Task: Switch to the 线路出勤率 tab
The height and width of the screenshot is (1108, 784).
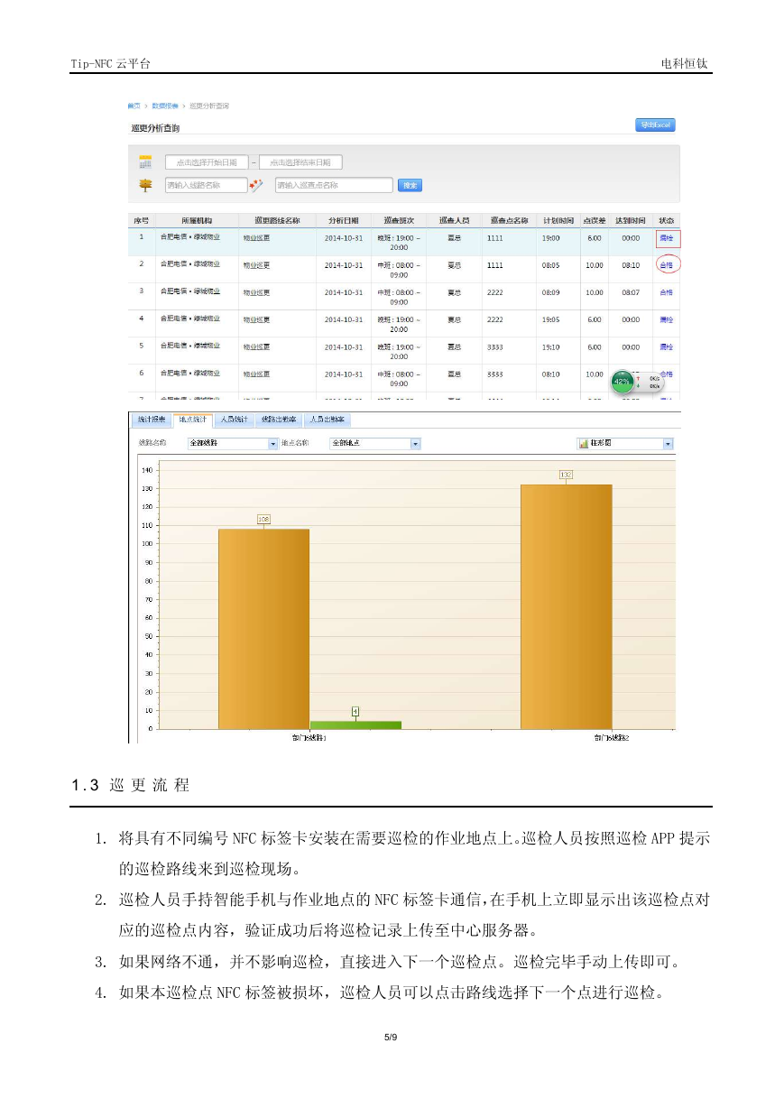Action: [278, 420]
